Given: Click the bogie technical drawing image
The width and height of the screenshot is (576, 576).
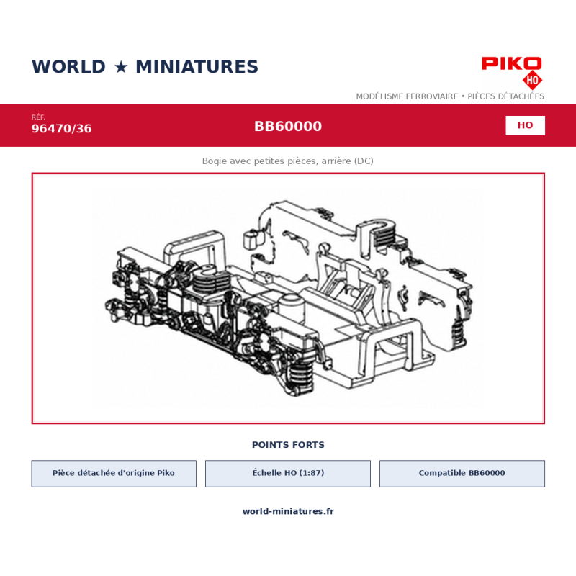Looking at the screenshot, I should tap(288, 298).
